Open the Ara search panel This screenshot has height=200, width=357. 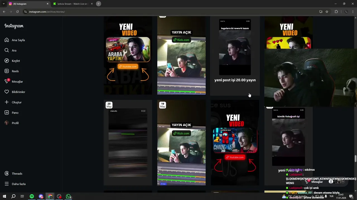click(x=11, y=50)
